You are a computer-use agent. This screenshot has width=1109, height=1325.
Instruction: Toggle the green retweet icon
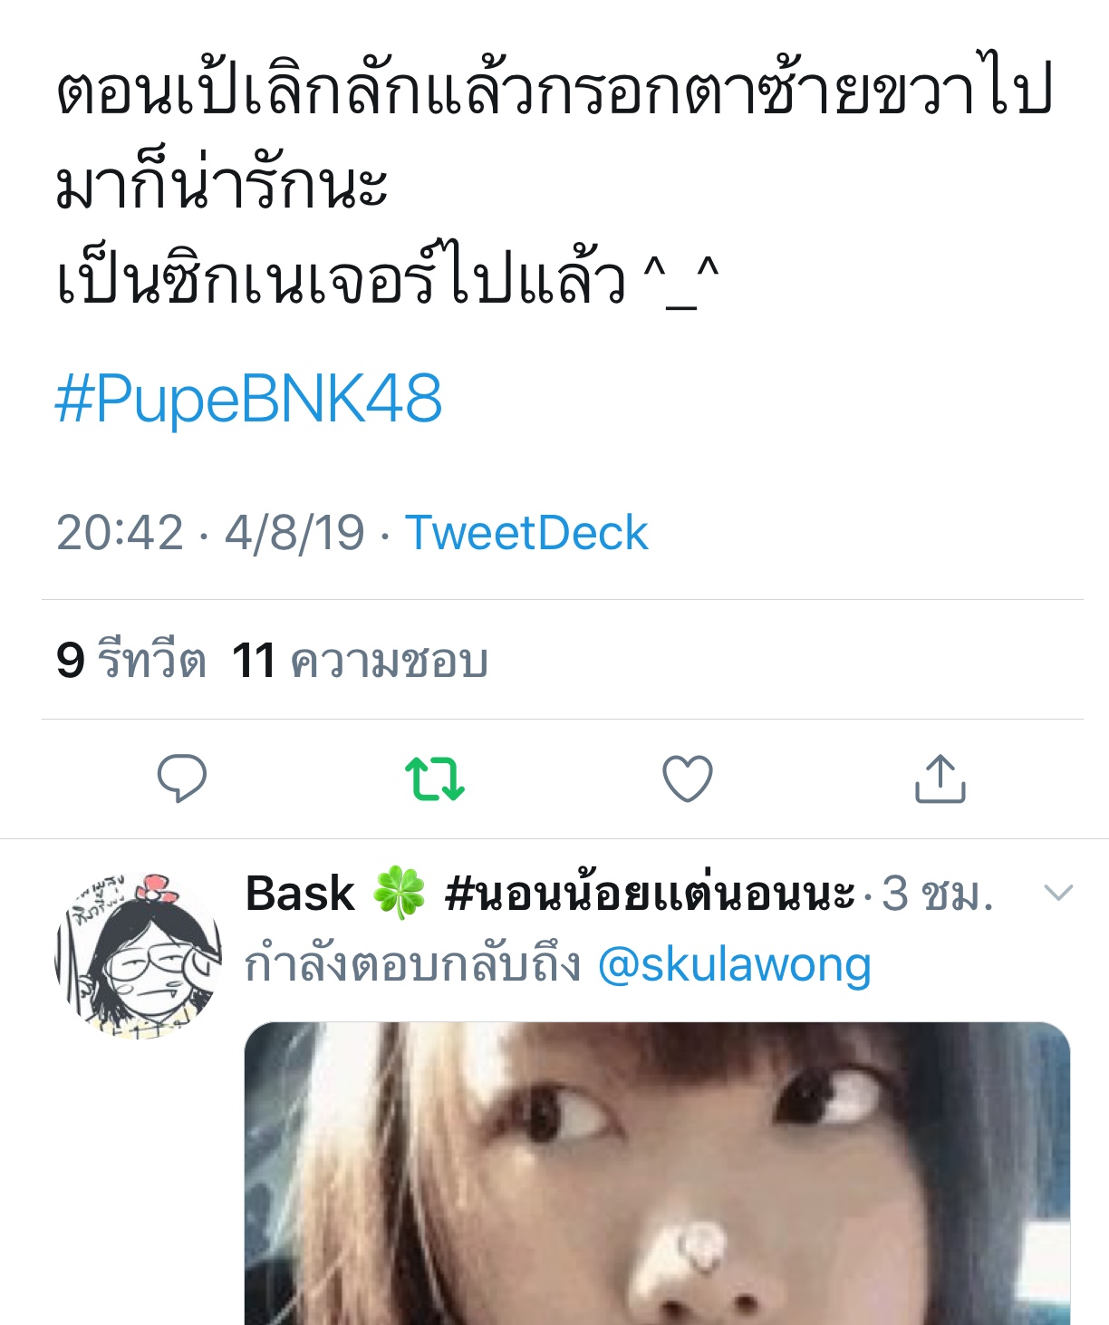[435, 779]
